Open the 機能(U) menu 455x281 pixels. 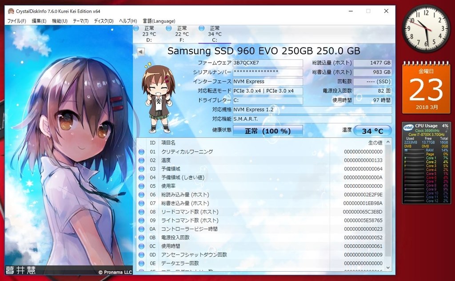60,21
